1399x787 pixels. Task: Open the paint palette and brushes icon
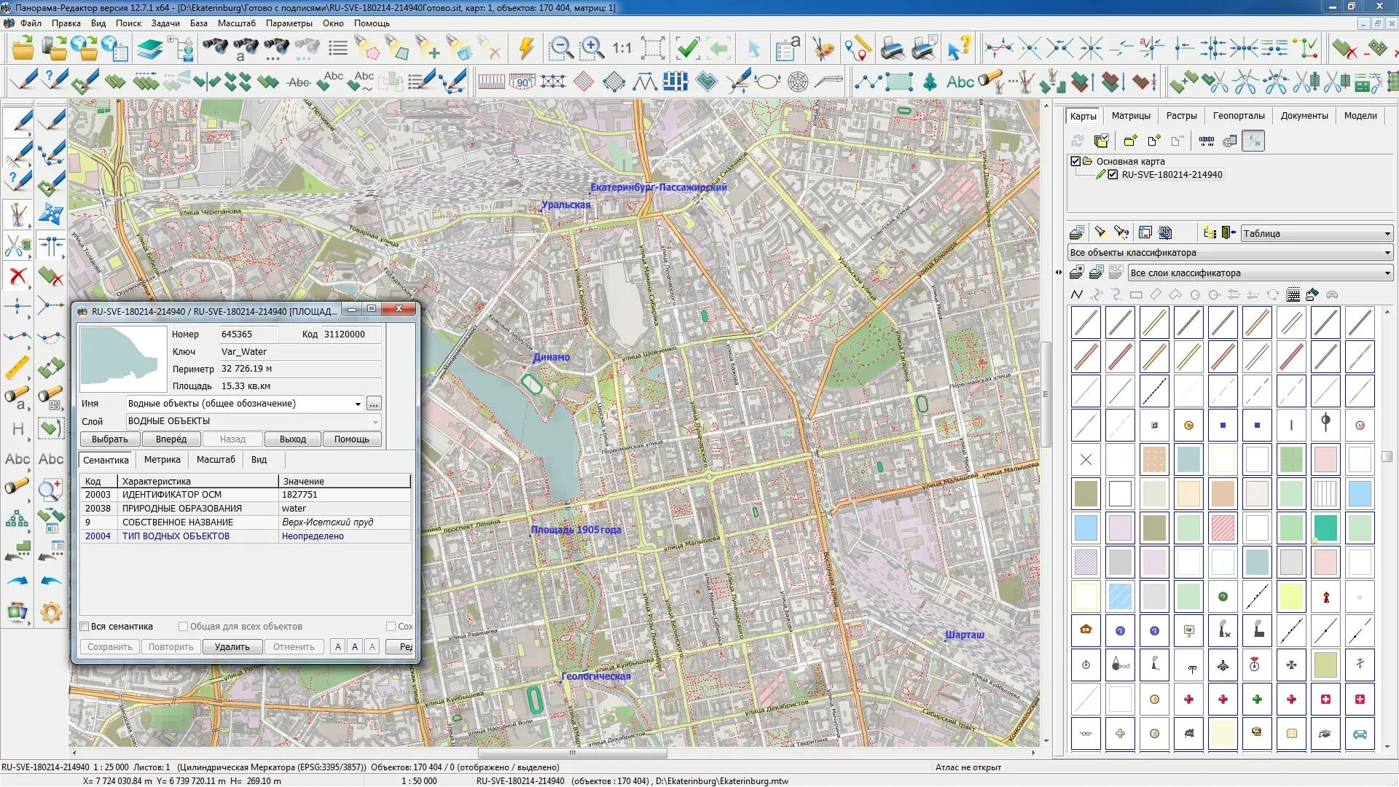click(x=823, y=49)
